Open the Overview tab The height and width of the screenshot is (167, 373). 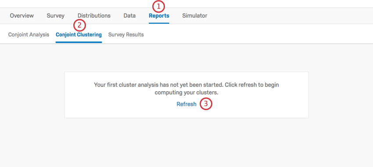click(x=22, y=16)
